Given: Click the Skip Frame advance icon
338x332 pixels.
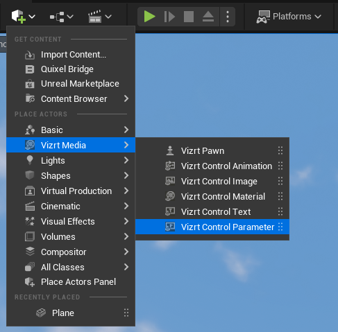Looking at the screenshot, I should [169, 17].
